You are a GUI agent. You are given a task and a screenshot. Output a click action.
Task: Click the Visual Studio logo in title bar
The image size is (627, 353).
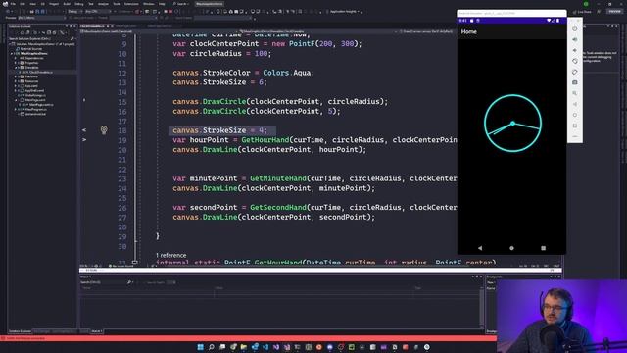[x=5, y=4]
